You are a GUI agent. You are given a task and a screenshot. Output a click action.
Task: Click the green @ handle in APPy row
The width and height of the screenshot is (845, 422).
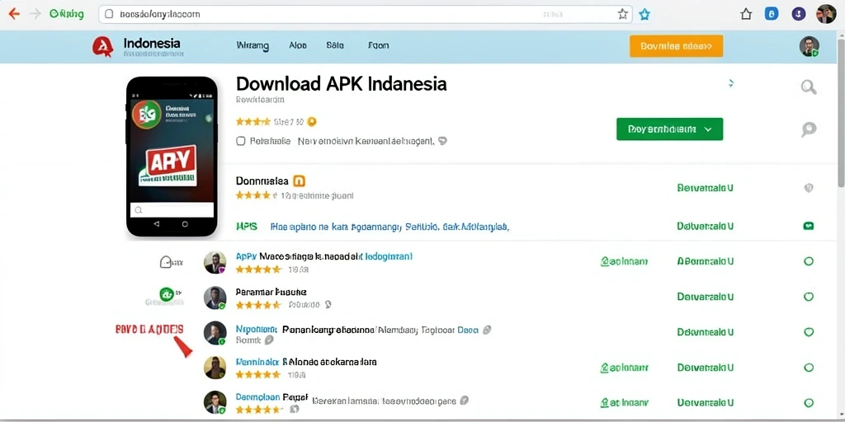click(x=624, y=261)
